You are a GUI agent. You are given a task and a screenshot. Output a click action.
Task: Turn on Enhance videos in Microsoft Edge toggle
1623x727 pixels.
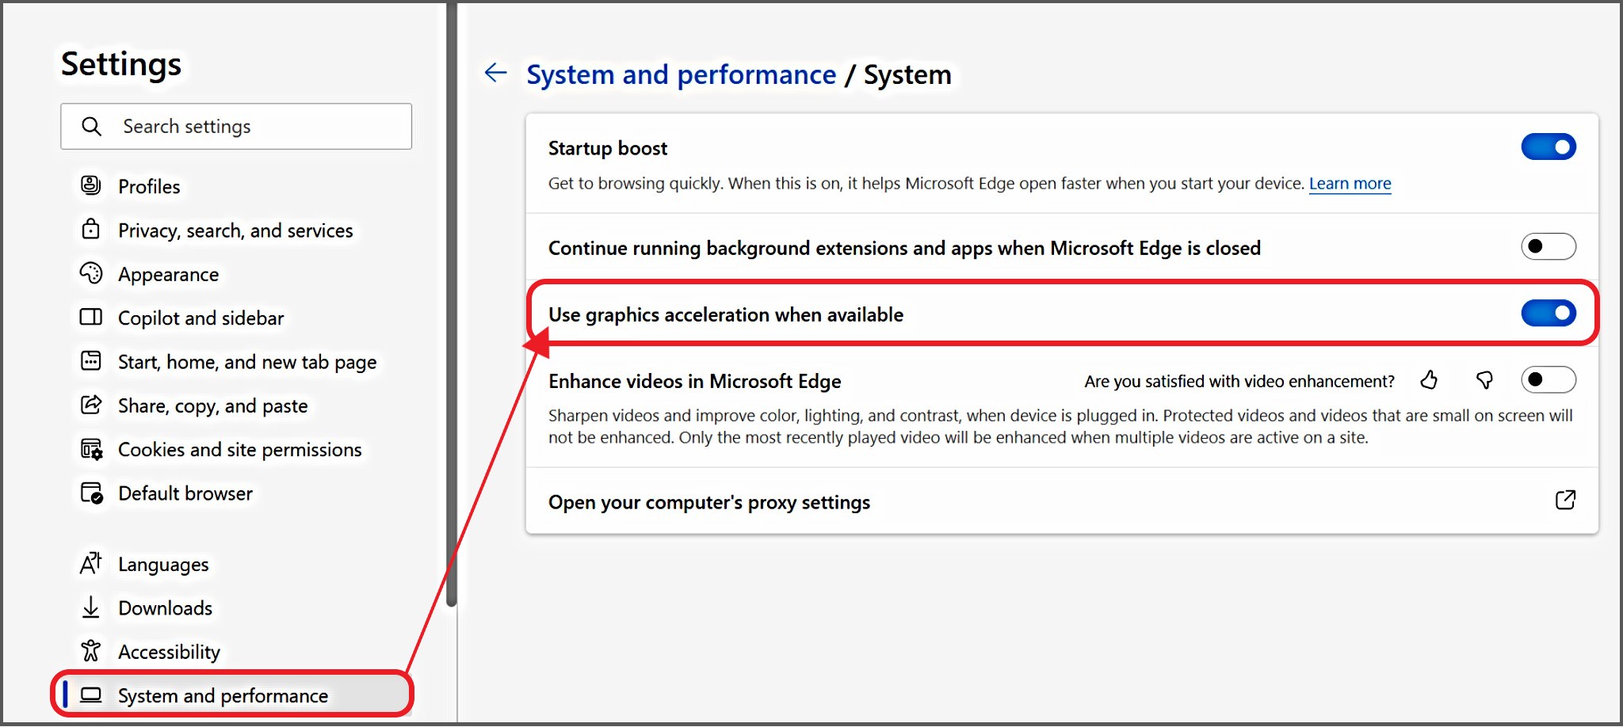[1548, 380]
